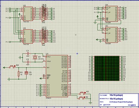Click the ground symbol below K2
The image size is (139, 108).
(x=91, y=103)
